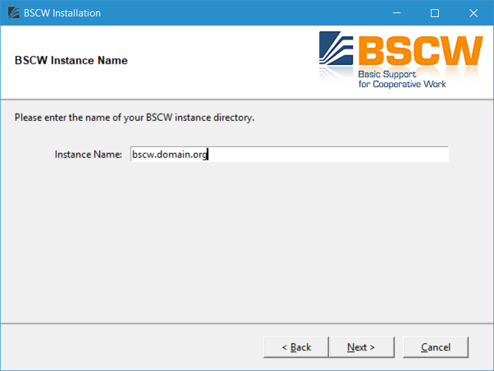Focus the Instance Name text field
Screen dimensions: 494x371
[x=289, y=154]
